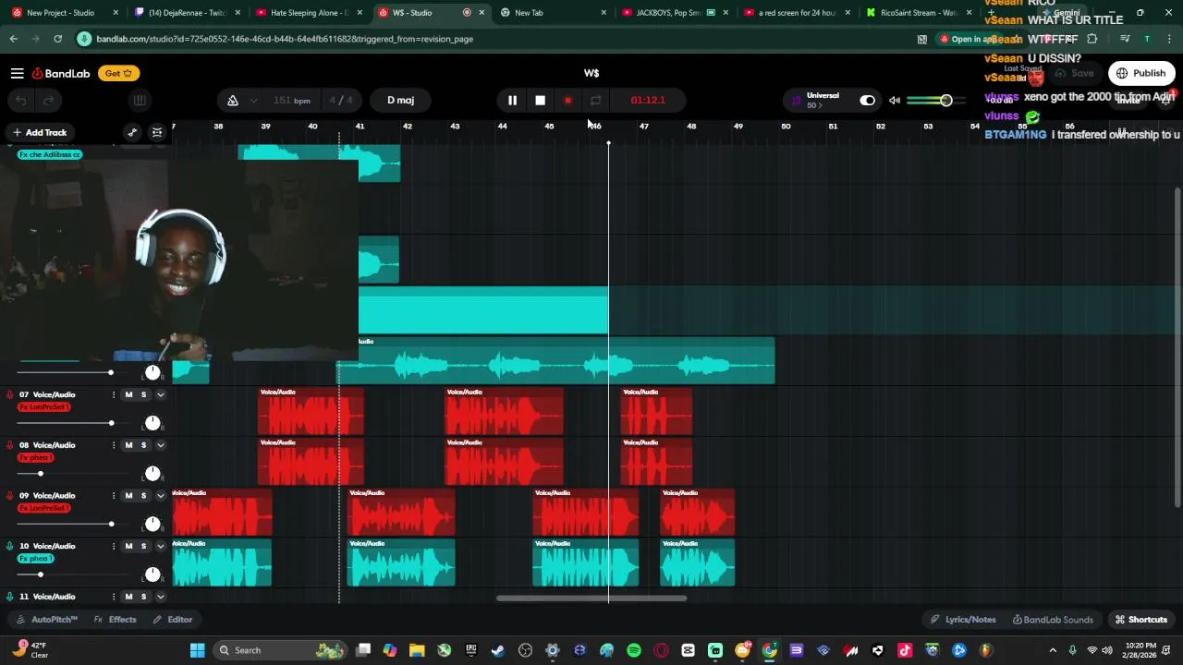Reload the browser page
The width and height of the screenshot is (1183, 665).
[x=57, y=39]
